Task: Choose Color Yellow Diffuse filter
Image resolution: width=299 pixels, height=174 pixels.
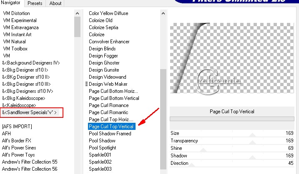Action: [x=108, y=13]
